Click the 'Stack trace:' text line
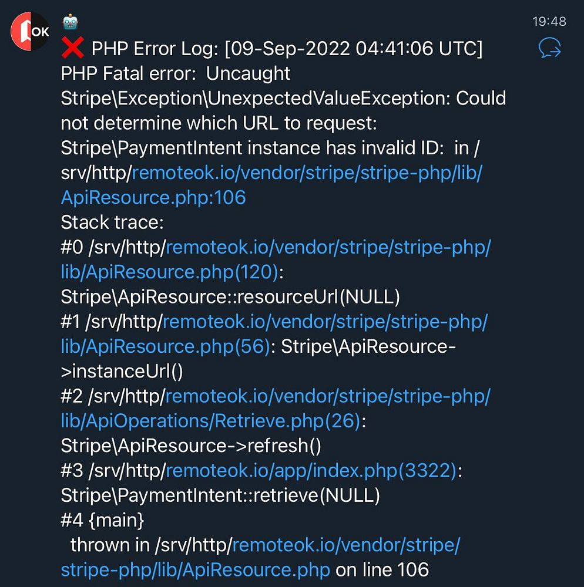 point(112,222)
